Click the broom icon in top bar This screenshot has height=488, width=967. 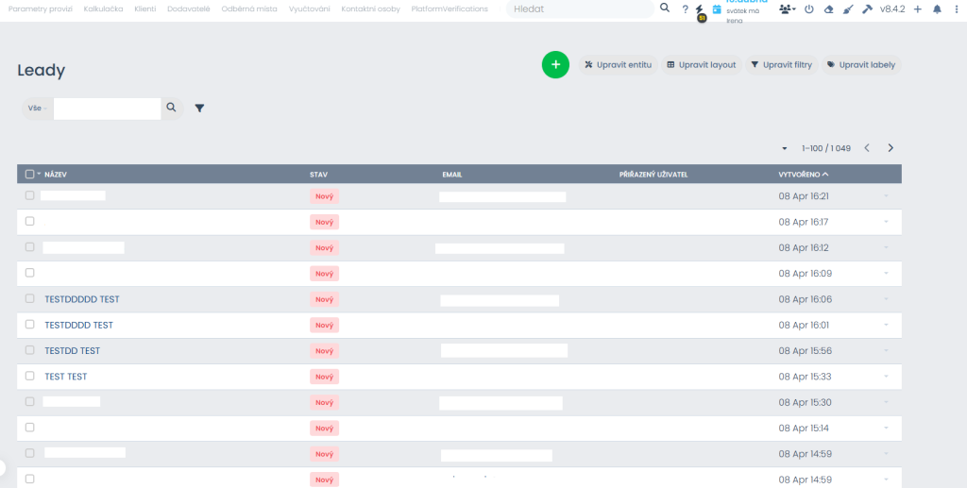pos(847,8)
